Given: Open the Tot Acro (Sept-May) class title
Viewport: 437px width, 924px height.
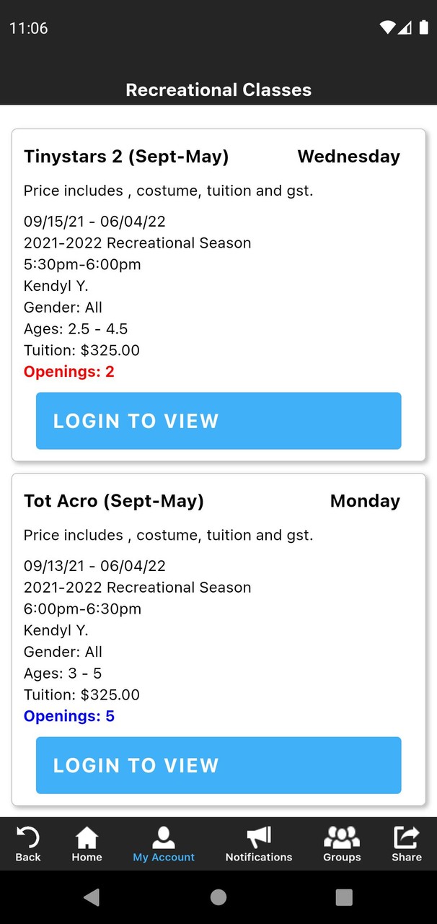Looking at the screenshot, I should pyautogui.click(x=114, y=501).
